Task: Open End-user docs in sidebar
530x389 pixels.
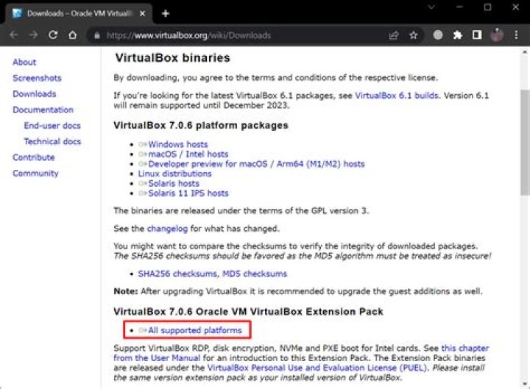Action: click(52, 126)
